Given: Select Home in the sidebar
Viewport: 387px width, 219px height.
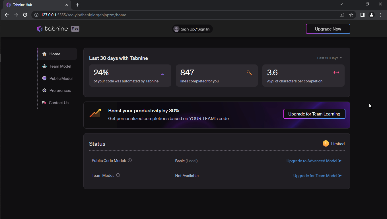Looking at the screenshot, I should (x=57, y=54).
